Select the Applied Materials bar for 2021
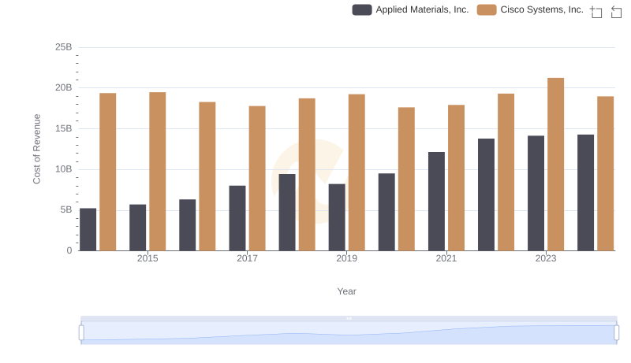Screen dimensions: 631x363 [436, 201]
